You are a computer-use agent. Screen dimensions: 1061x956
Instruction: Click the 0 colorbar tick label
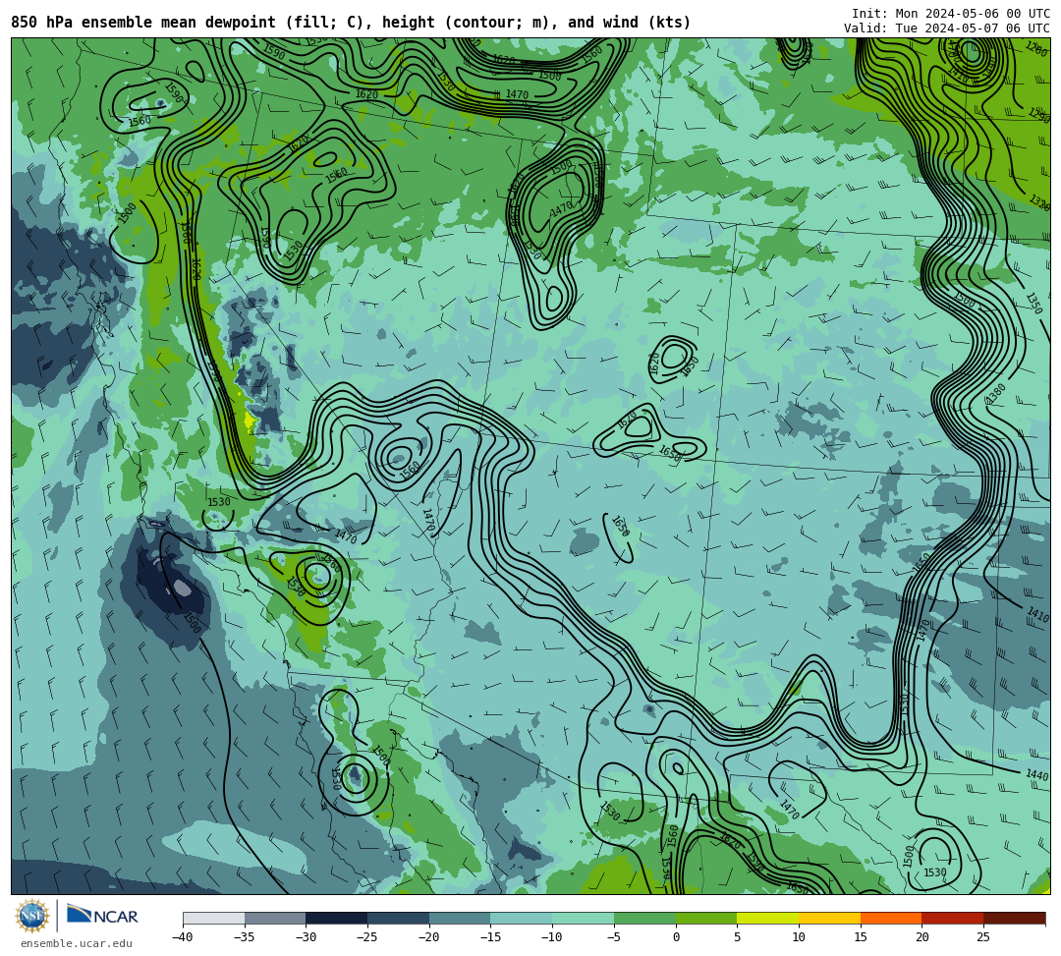click(x=676, y=937)
